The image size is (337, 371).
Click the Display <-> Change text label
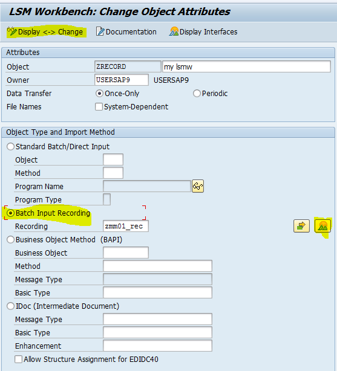[50, 31]
